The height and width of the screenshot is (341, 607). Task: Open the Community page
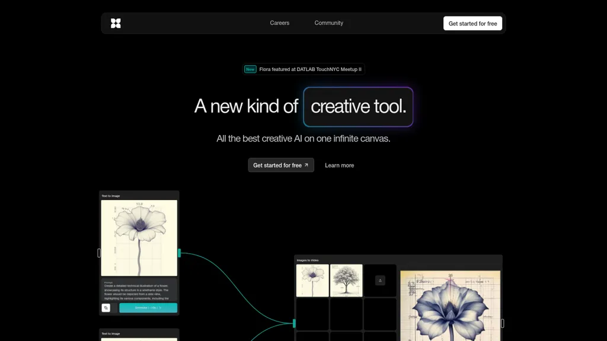tap(328, 23)
